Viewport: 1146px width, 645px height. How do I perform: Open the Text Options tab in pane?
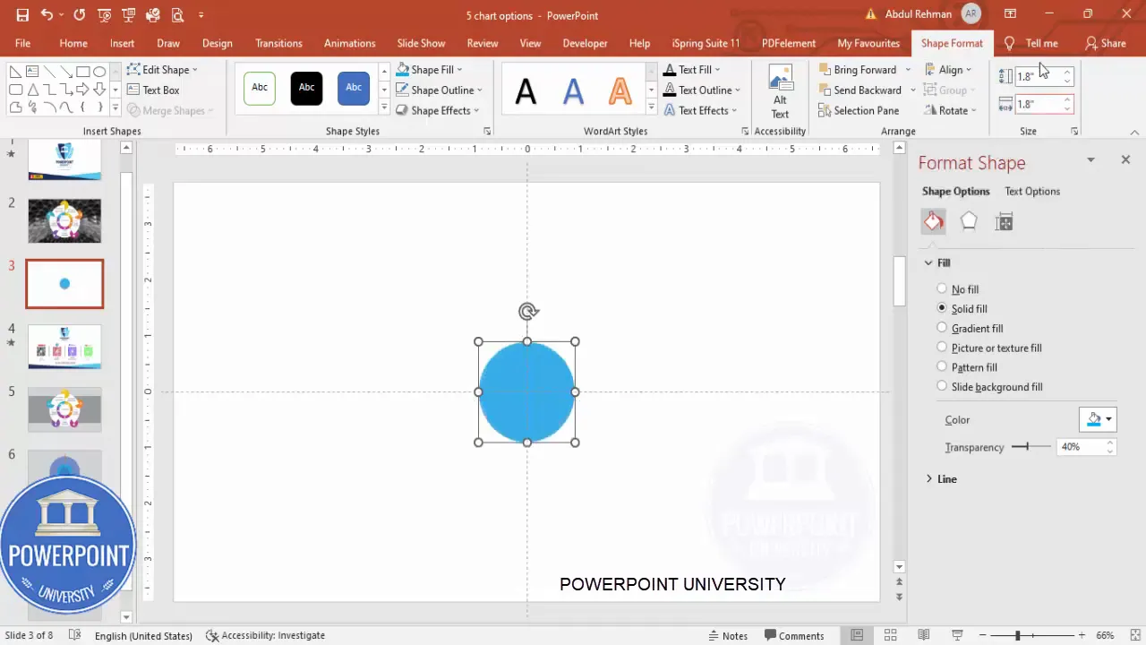1032,191
